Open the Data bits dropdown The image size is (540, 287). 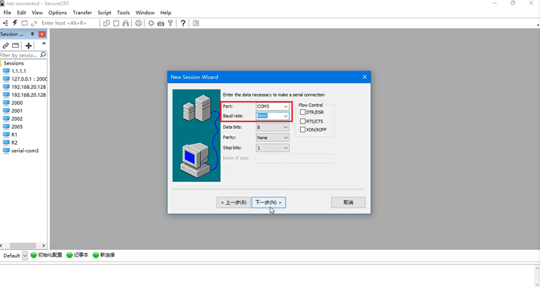[272, 127]
